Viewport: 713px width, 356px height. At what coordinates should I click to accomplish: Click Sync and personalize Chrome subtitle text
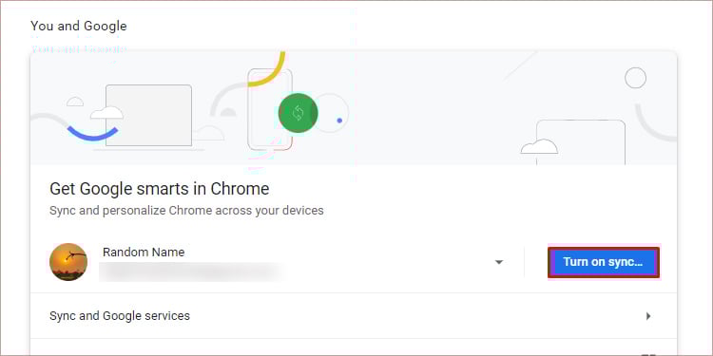(186, 211)
